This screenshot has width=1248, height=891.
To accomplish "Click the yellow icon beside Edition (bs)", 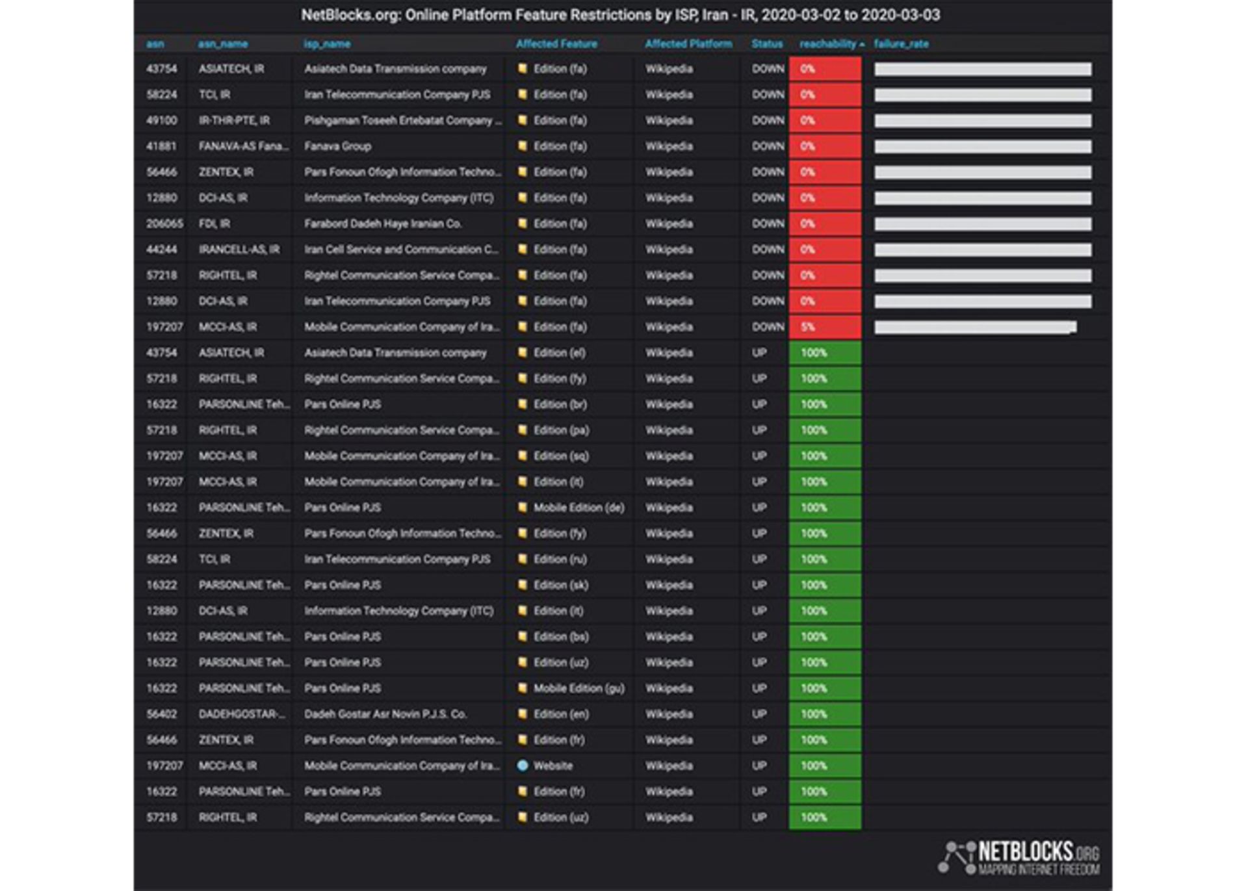I will click(x=522, y=636).
